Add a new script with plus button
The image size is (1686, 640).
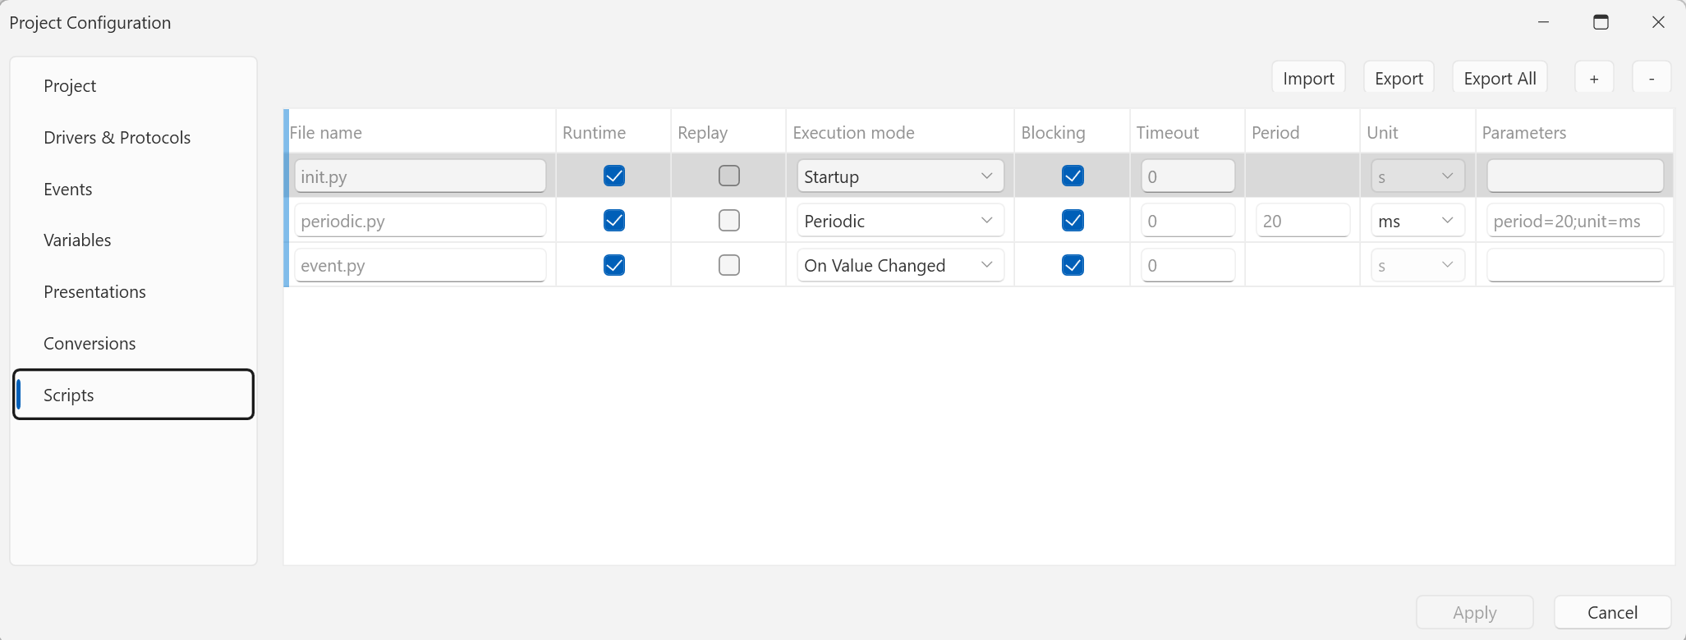(x=1594, y=79)
